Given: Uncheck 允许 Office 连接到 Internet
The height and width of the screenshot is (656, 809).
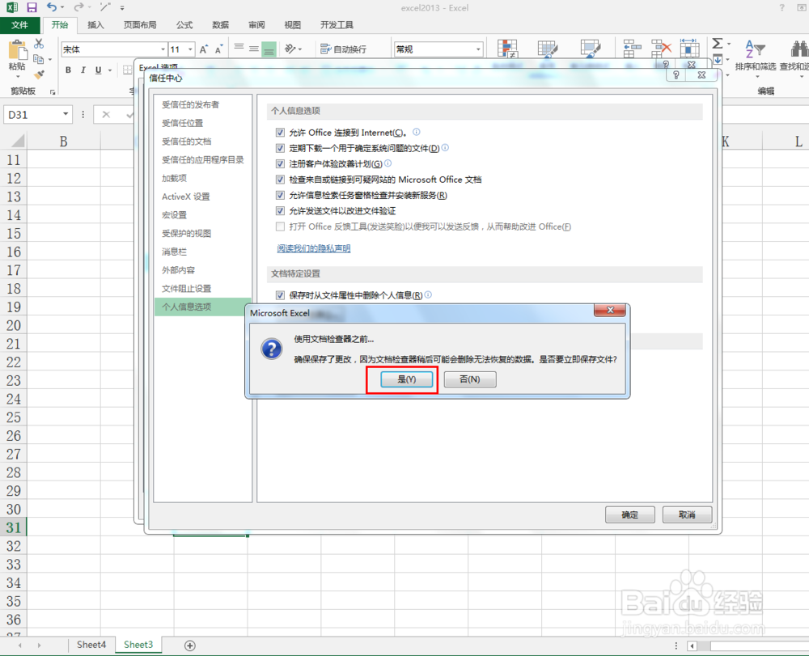Looking at the screenshot, I should click(x=280, y=132).
